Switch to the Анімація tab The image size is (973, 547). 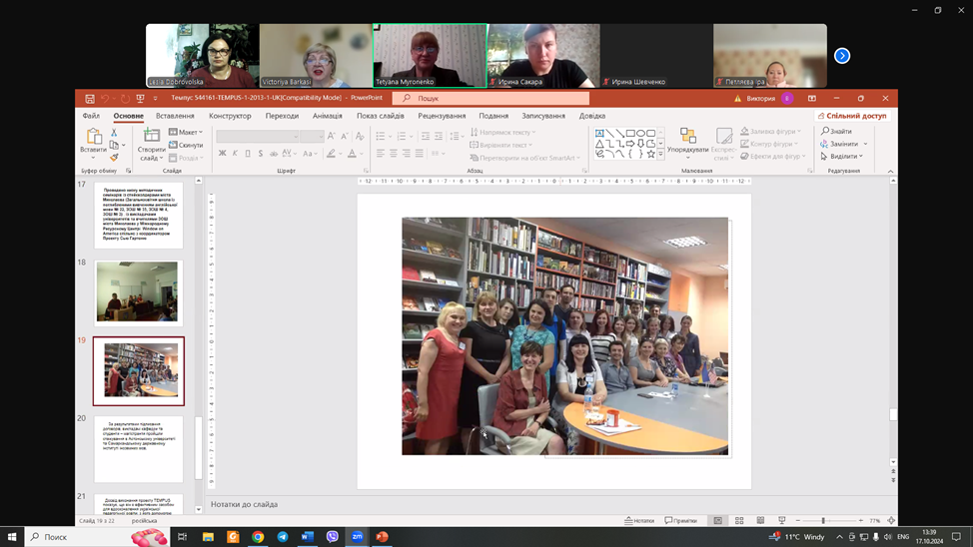tap(327, 116)
